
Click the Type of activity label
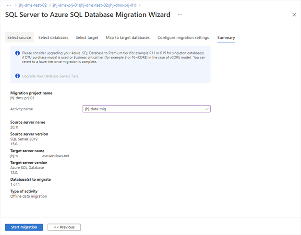[24, 191]
